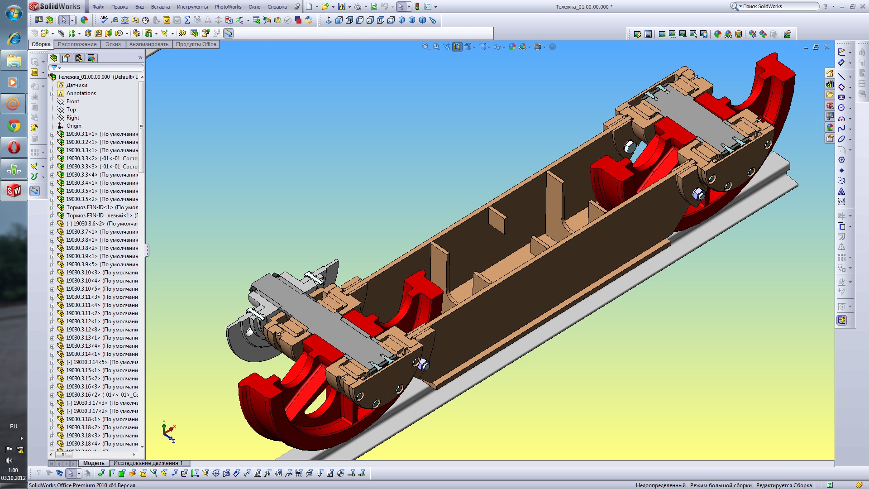This screenshot has width=869, height=489.
Task: Open the ConfigurationManager tab icon
Action: point(79,58)
